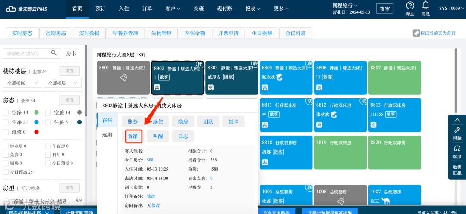Viewport: 466px width, 214px height.
Task: Collapse the right side panel with up arrow
Action: 457,120
